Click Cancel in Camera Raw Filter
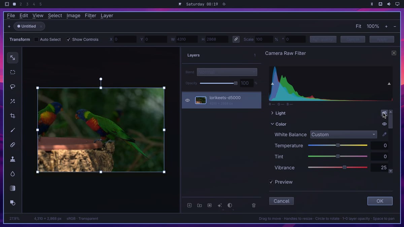Image resolution: width=404 pixels, height=227 pixels. click(281, 201)
